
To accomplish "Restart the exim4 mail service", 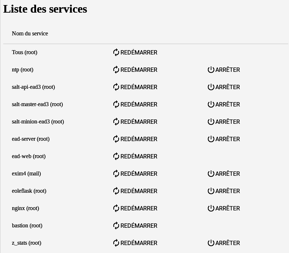I will pos(135,174).
